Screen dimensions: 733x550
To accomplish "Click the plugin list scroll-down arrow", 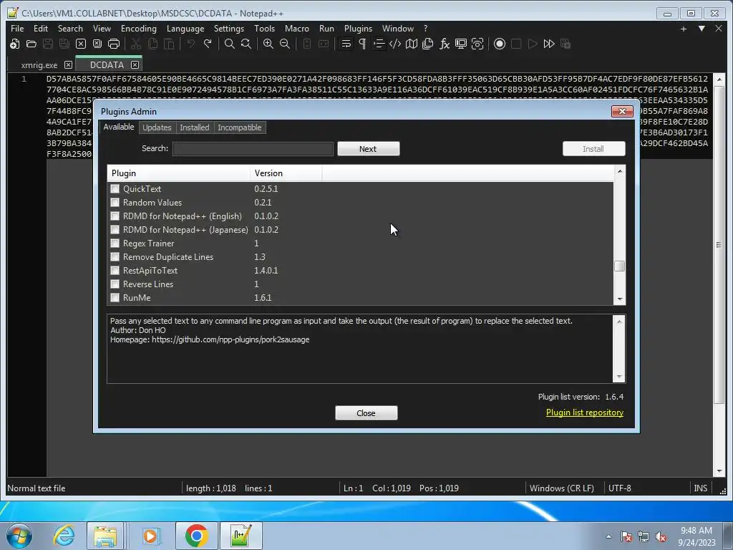I will coord(619,299).
